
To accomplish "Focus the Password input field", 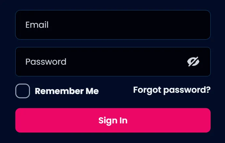I will (x=113, y=62).
